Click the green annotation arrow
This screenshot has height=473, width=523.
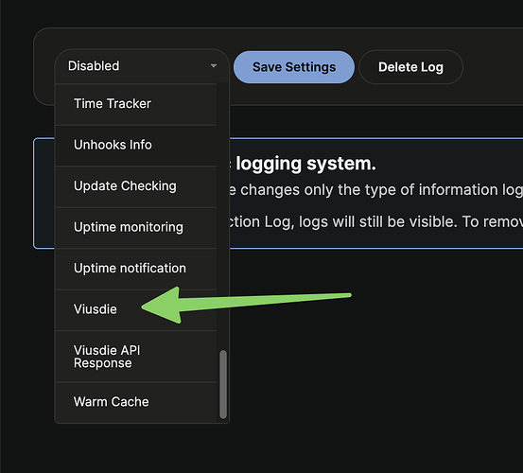coord(246,305)
